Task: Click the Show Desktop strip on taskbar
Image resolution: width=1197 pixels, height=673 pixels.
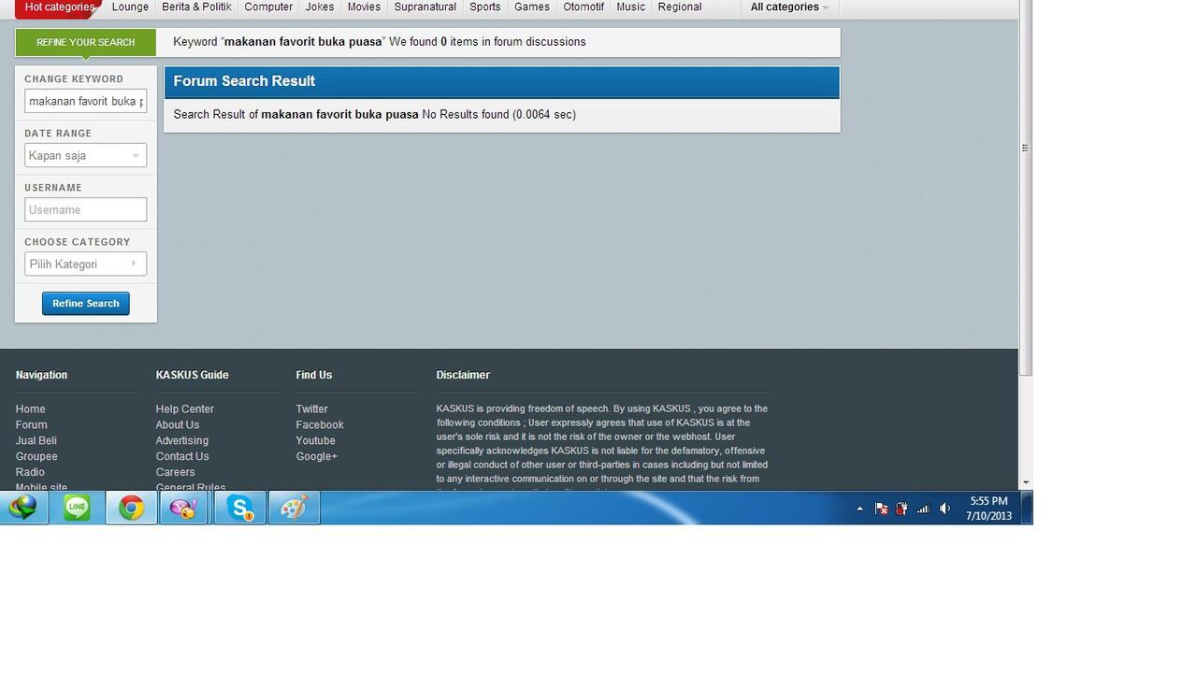Action: [1027, 508]
